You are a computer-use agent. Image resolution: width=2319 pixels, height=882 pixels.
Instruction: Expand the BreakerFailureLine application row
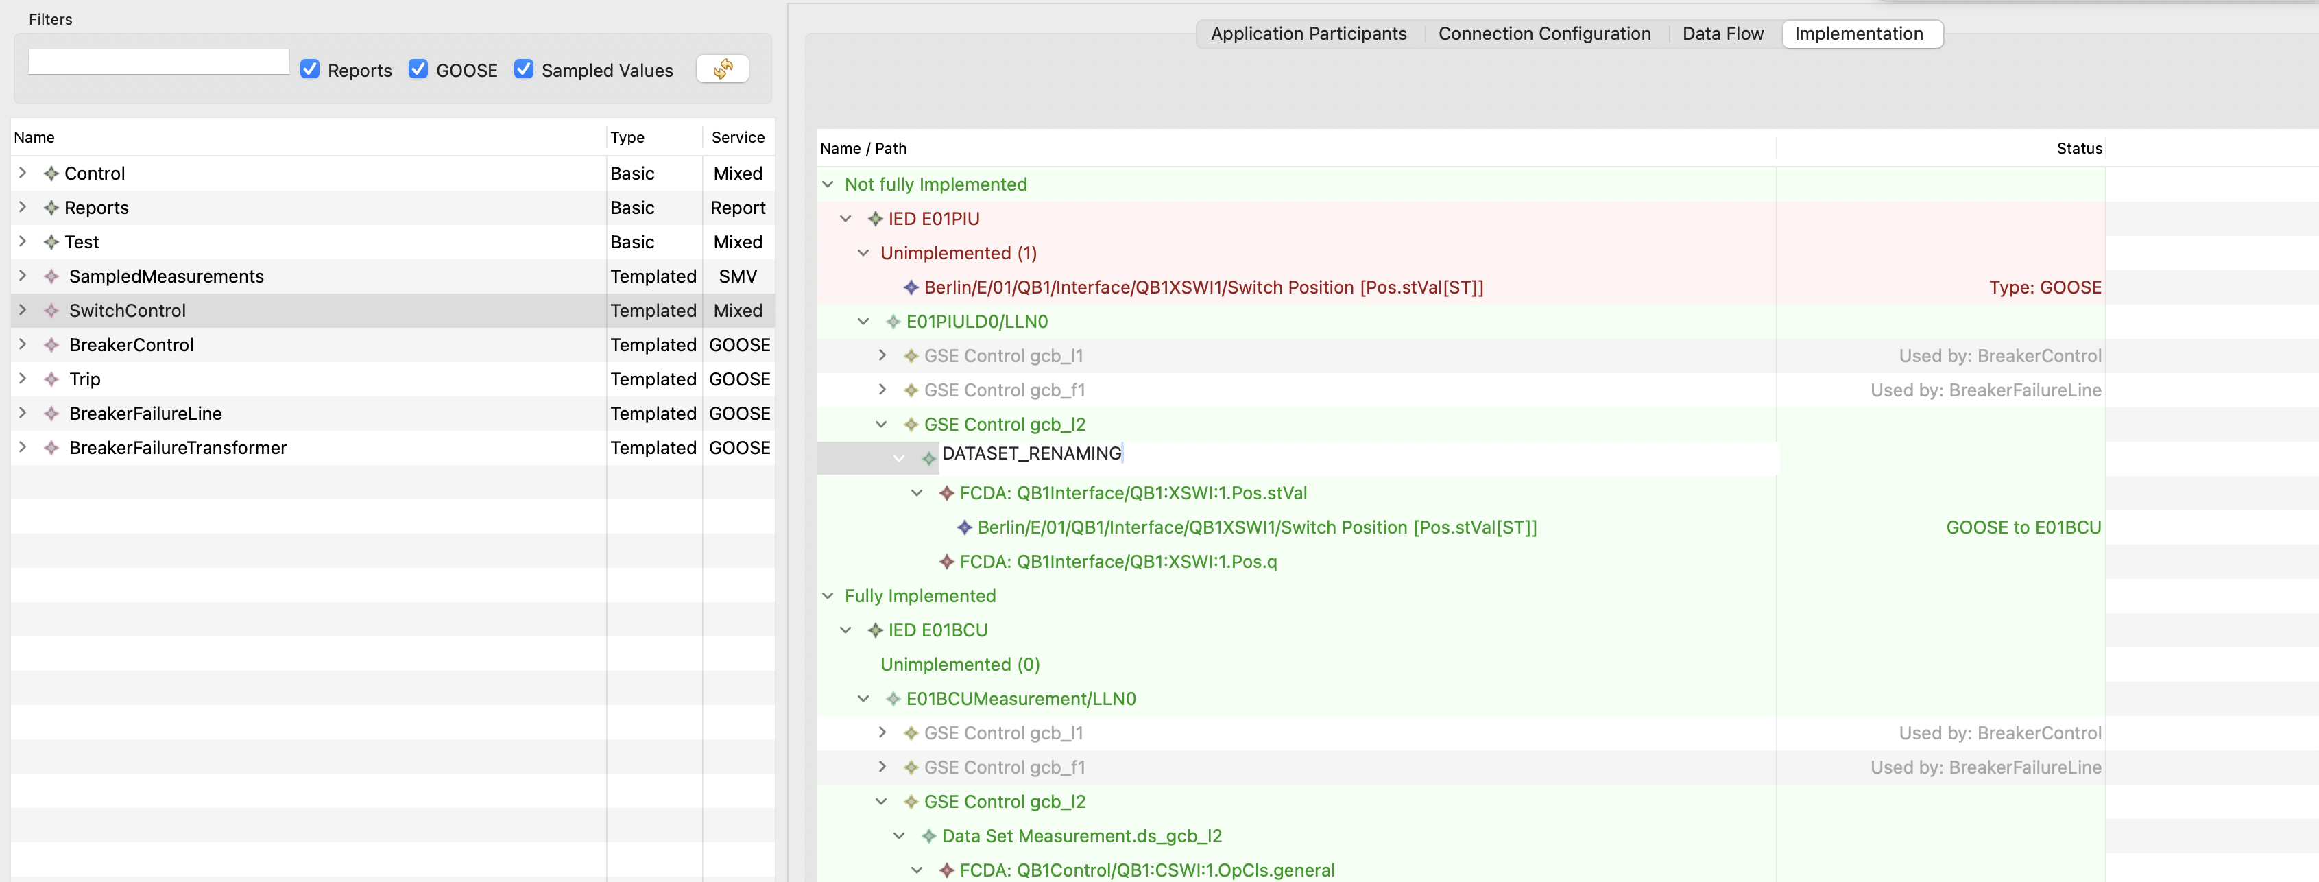click(23, 412)
